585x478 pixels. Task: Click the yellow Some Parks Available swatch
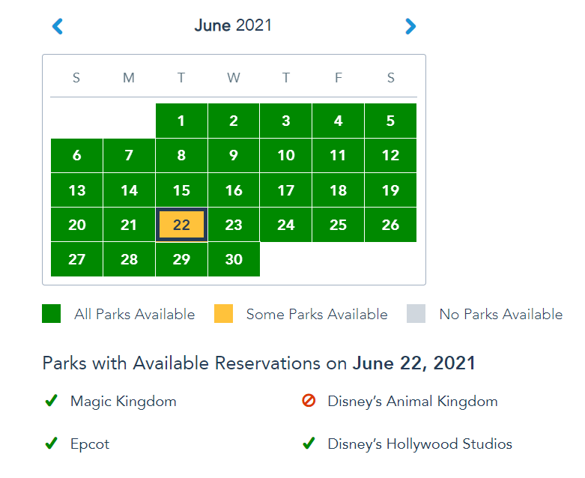(x=223, y=314)
